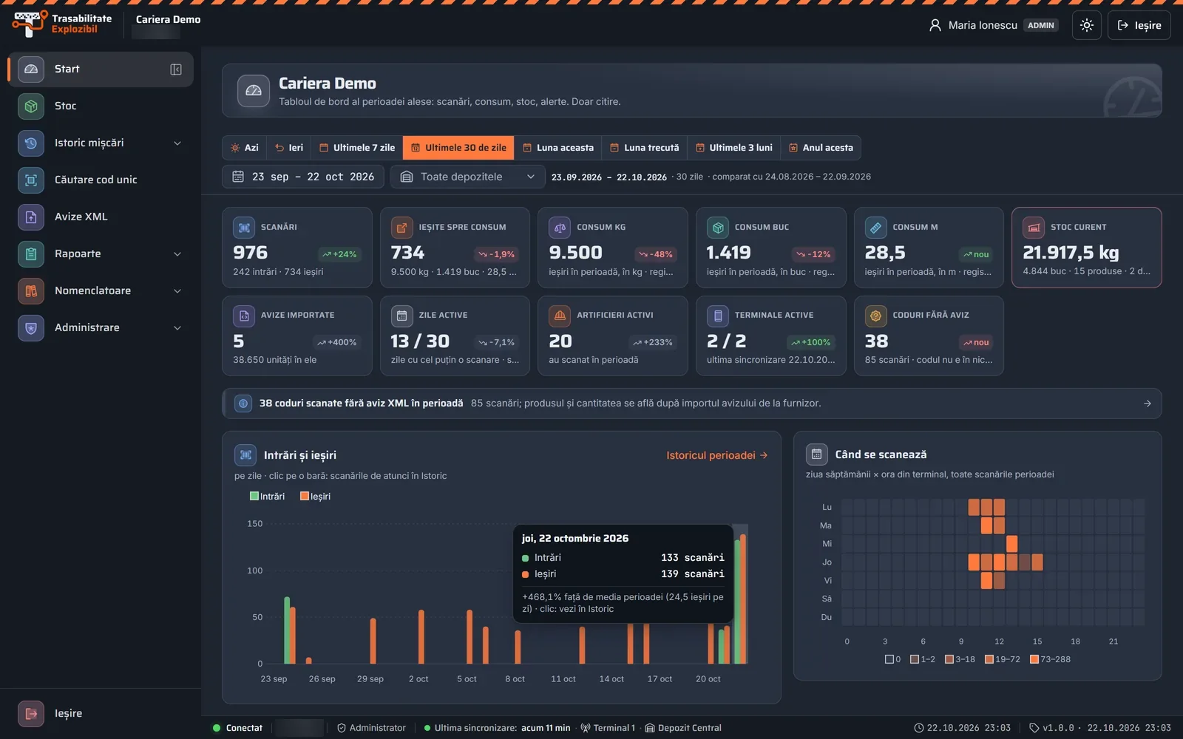Click the Artificieri activi helmet icon

pyautogui.click(x=560, y=316)
